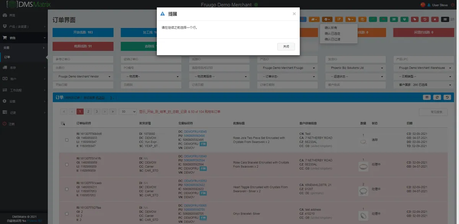Dismiss the 提醒 dialog using the X icon
Screen dimensions: 459x224
(294, 14)
